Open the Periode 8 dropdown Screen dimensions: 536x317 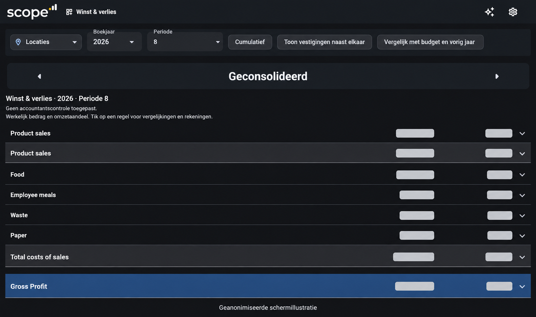tap(185, 41)
